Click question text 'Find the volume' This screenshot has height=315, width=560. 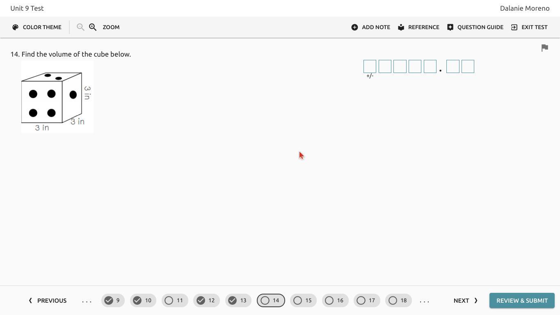point(46,54)
